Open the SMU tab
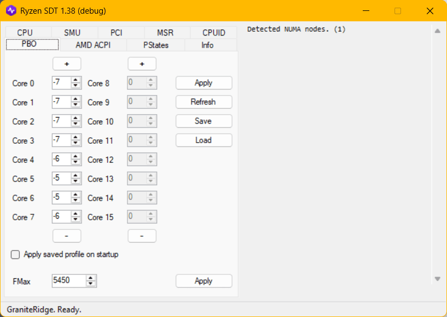The image size is (447, 317). click(72, 33)
